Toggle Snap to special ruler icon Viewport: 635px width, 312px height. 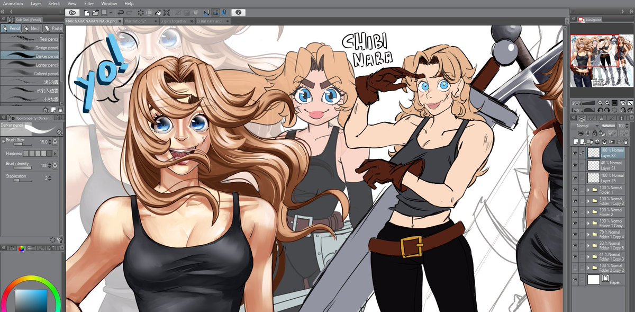click(215, 13)
